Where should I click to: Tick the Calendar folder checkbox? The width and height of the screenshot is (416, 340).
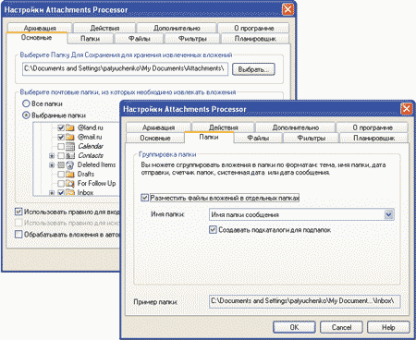tap(61, 146)
